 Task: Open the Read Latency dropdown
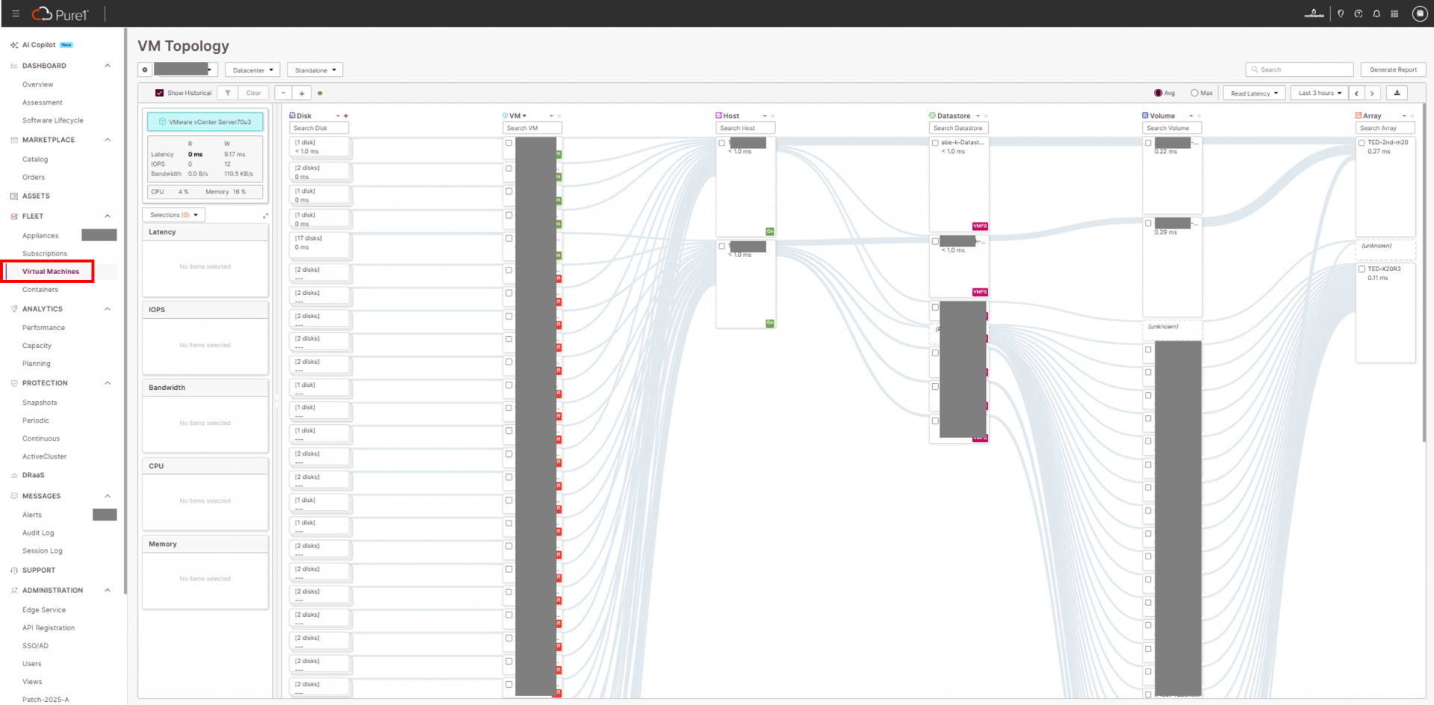1254,93
